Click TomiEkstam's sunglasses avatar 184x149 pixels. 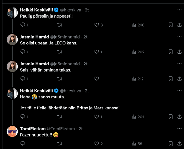[12, 131]
